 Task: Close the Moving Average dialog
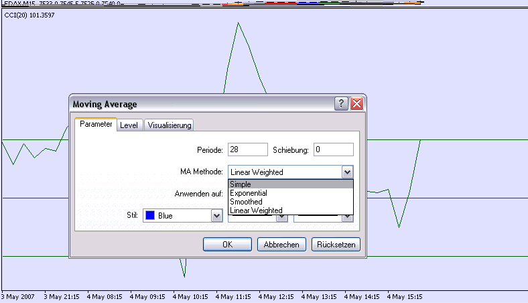(356, 104)
